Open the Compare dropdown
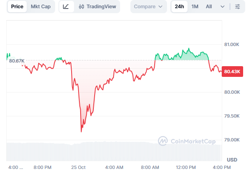Image resolution: width=246 pixels, height=171 pixels. [x=148, y=7]
